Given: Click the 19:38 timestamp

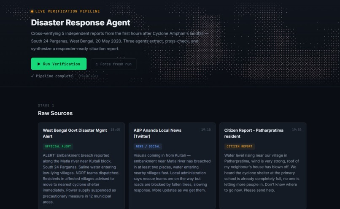Looking at the screenshot, I should click(x=297, y=130).
